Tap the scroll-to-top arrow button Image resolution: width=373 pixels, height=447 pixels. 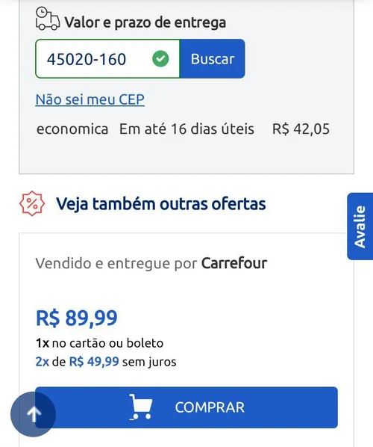point(33,414)
